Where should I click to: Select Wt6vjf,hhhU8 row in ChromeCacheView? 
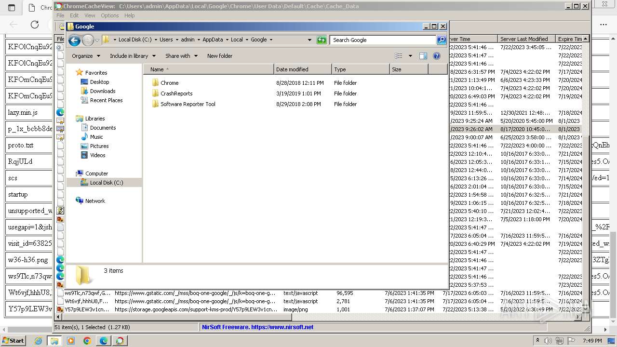(318, 301)
